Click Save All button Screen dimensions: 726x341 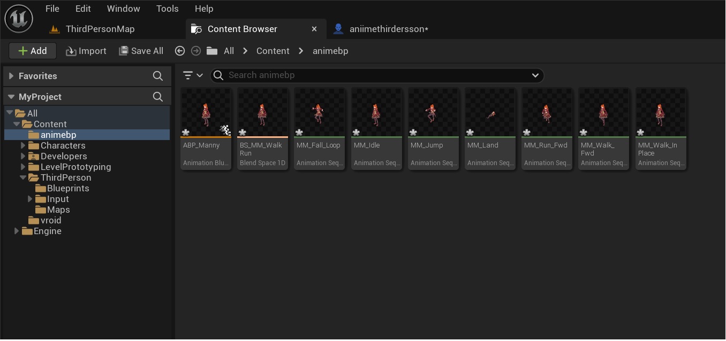[x=141, y=51]
